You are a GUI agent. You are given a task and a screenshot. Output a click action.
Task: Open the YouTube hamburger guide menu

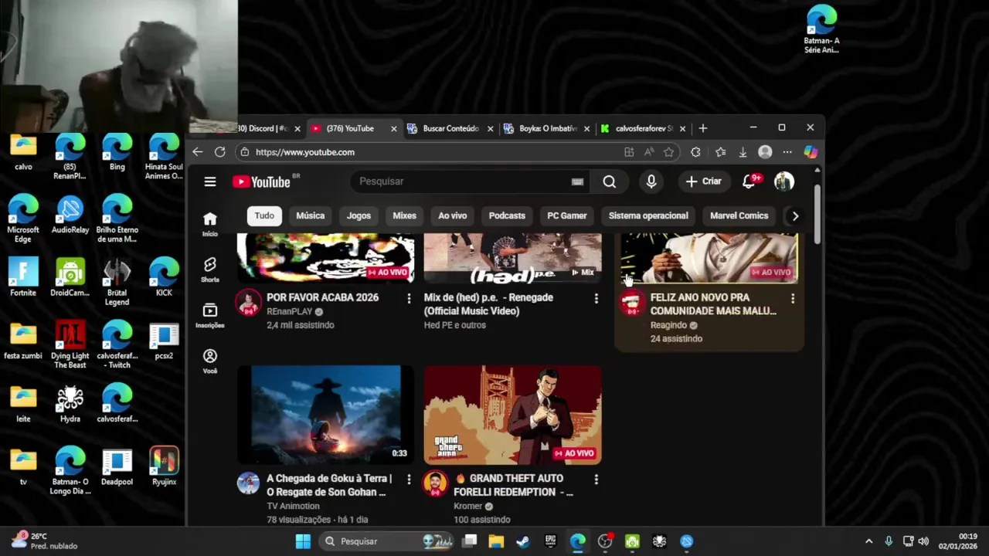210,181
